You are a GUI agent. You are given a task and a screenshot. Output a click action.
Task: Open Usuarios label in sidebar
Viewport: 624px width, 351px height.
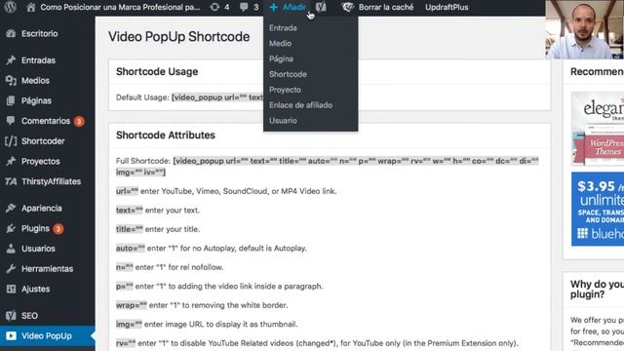[x=38, y=249]
